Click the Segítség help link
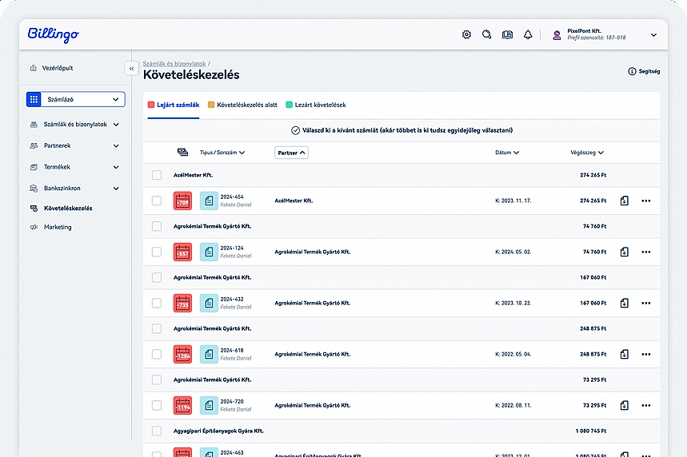 tap(644, 72)
